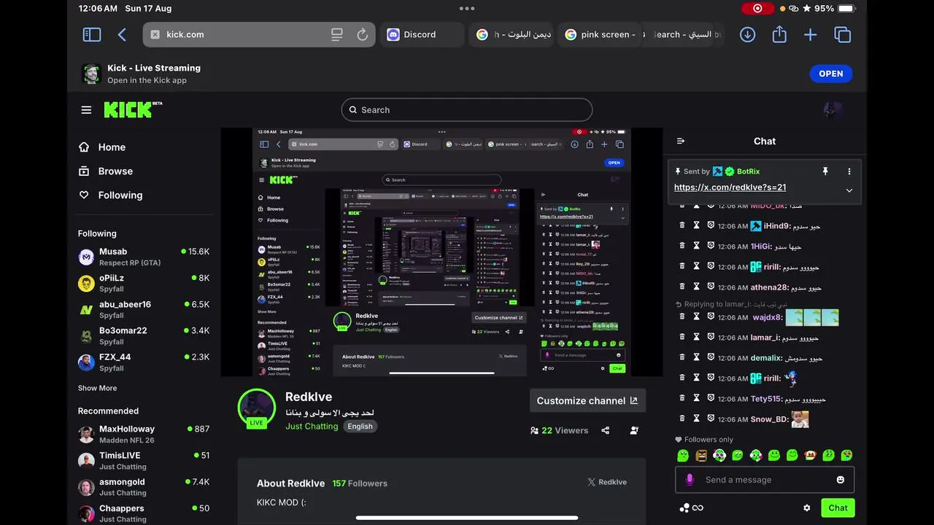
Task: Go to Home in sidebar
Action: coord(102,147)
